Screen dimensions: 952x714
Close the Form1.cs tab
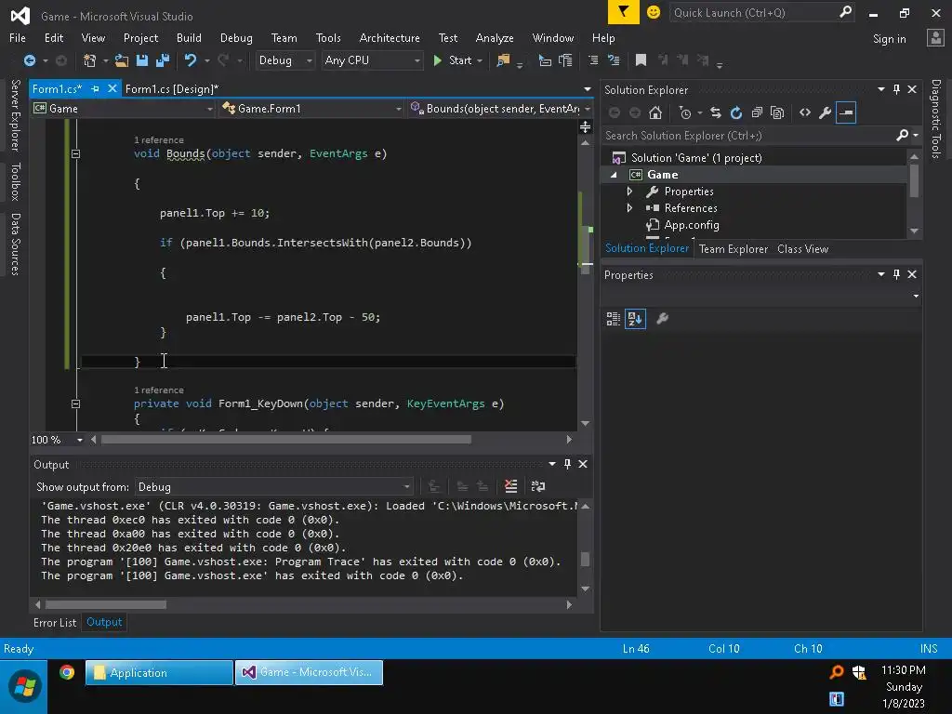(x=112, y=88)
